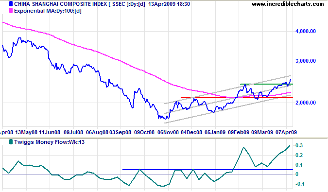Click the 3,000.00 price axis label
Image resolution: width=328 pixels, height=192 pixels.
pos(306,61)
